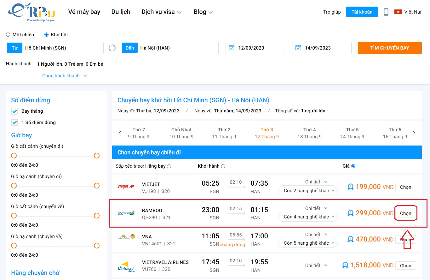Open the Vé máy bay menu
Screen dimensions: 430x280
pyautogui.click(x=84, y=12)
